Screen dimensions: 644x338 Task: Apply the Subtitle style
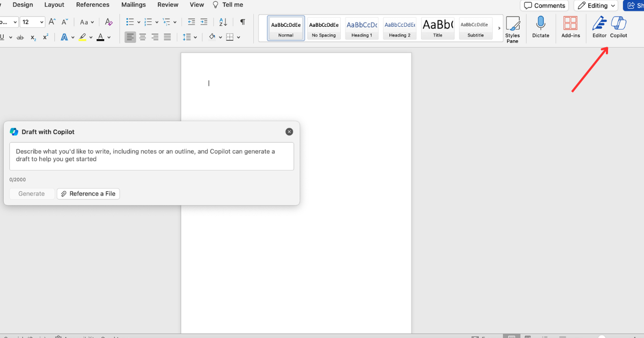pos(475,28)
